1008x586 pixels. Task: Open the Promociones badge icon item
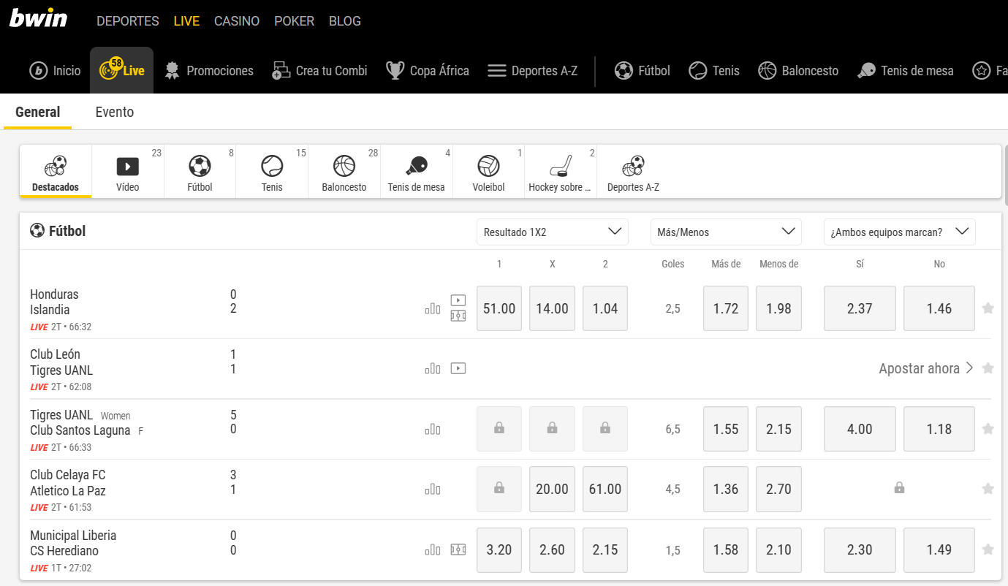click(x=208, y=71)
